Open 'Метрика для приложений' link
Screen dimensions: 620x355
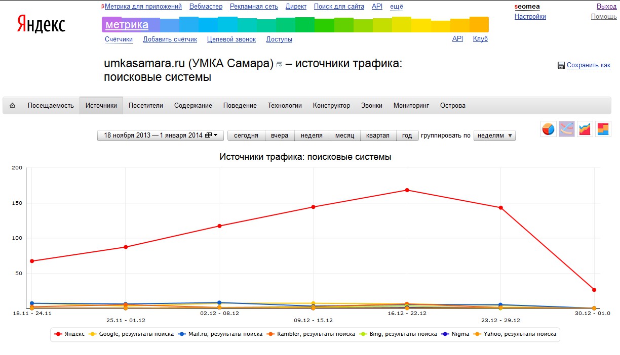tap(143, 7)
